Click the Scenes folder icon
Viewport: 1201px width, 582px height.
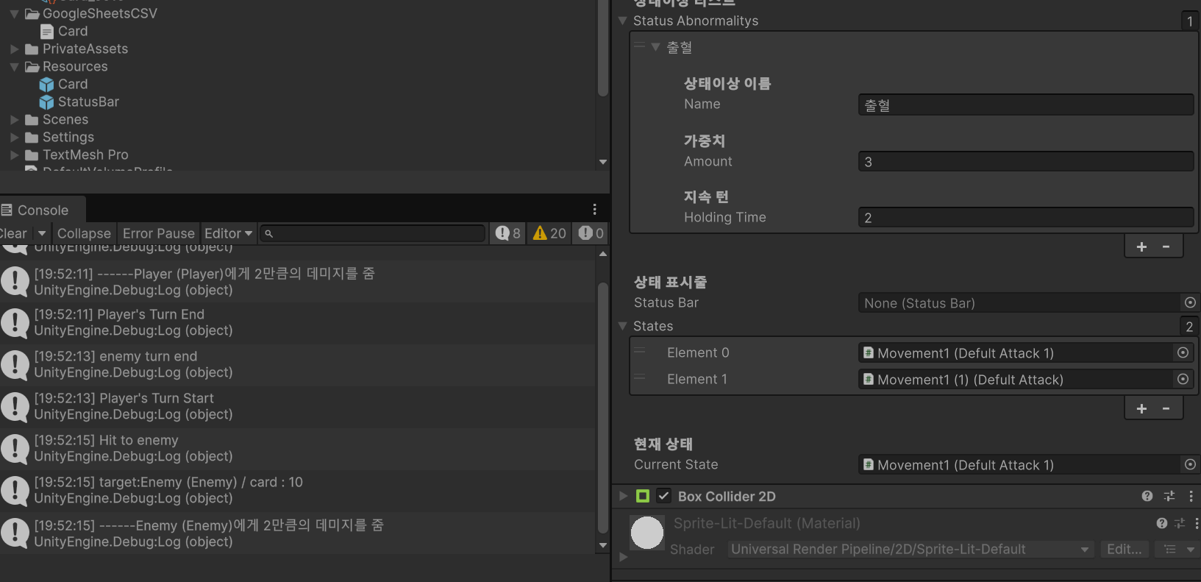[x=32, y=120]
